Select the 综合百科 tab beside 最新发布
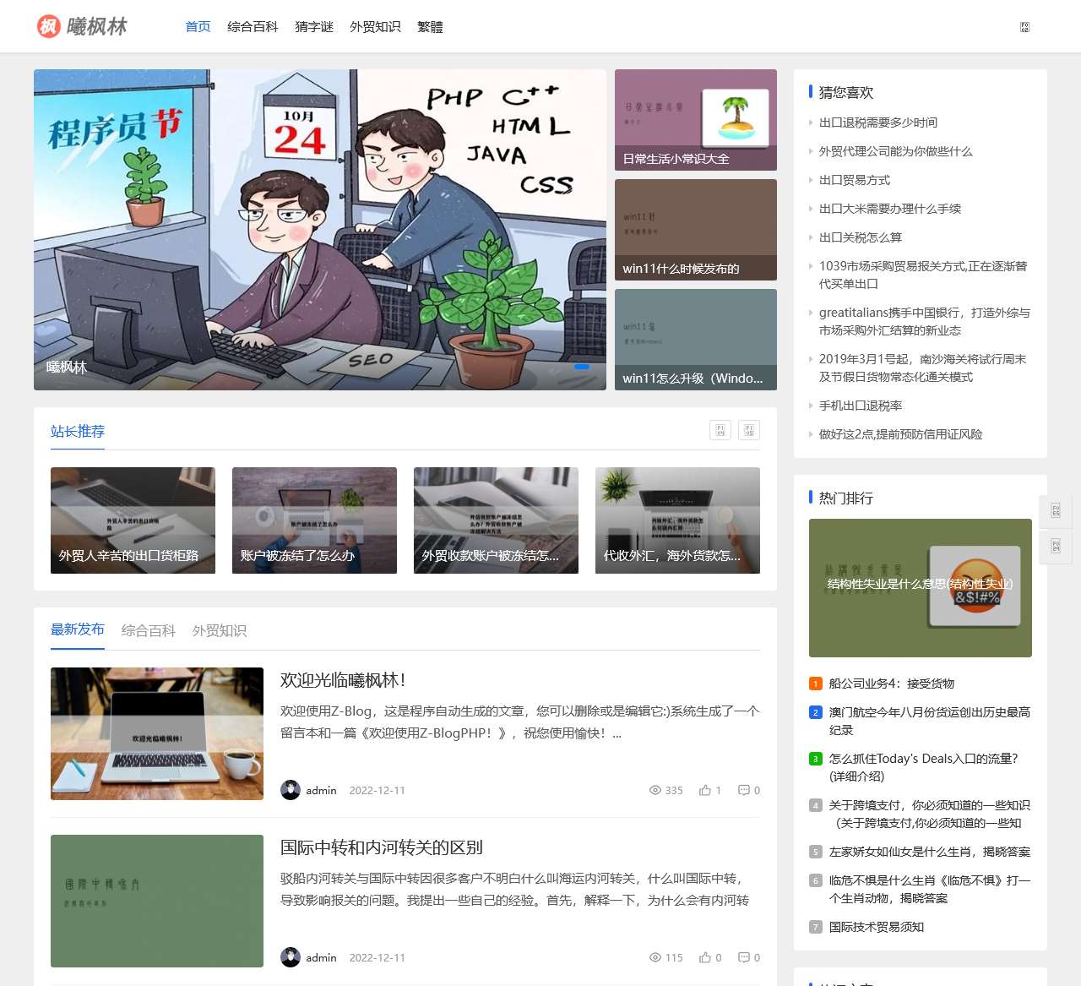1081x986 pixels. coord(149,630)
